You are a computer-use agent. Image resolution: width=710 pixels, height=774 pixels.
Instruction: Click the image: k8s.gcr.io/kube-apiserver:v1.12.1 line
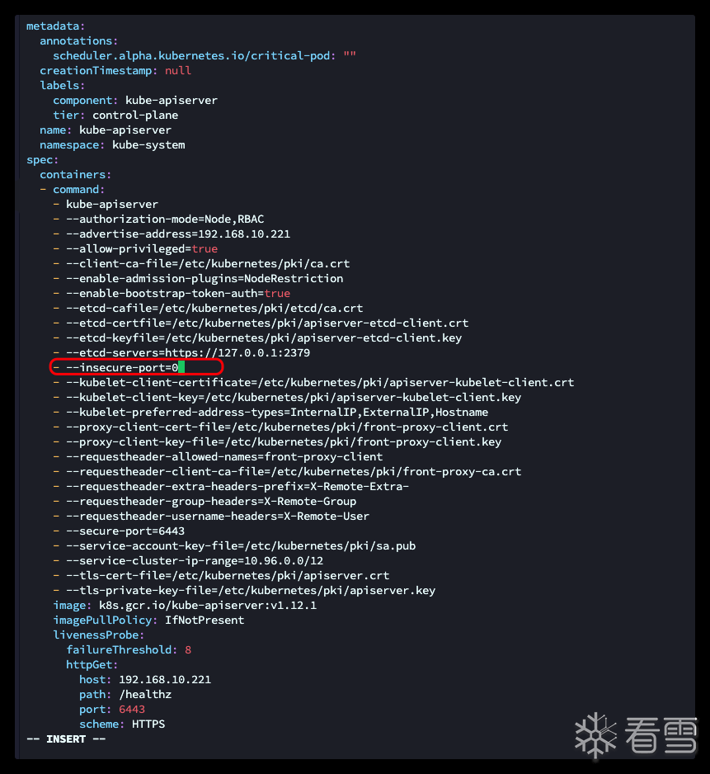(x=185, y=605)
